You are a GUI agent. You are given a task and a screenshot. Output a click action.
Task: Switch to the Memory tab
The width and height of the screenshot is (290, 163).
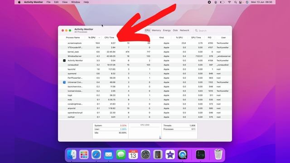tap(156, 30)
